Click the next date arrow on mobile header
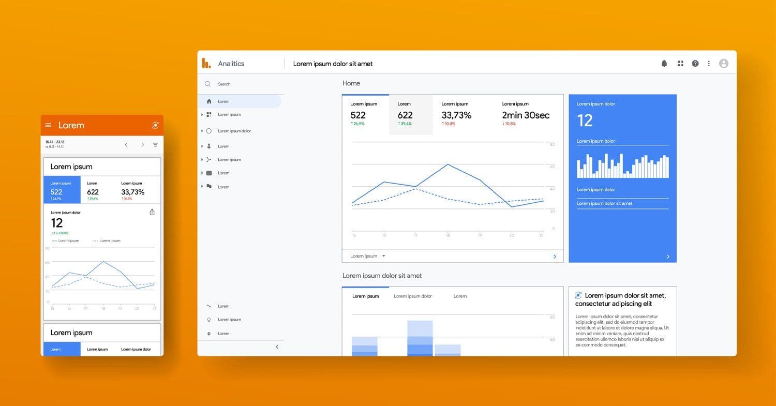This screenshot has width=776, height=406. [142, 145]
